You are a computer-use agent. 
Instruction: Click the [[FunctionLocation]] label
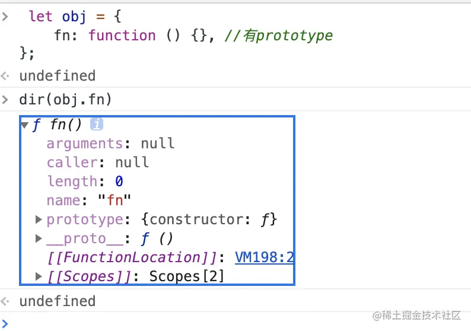pos(132,257)
